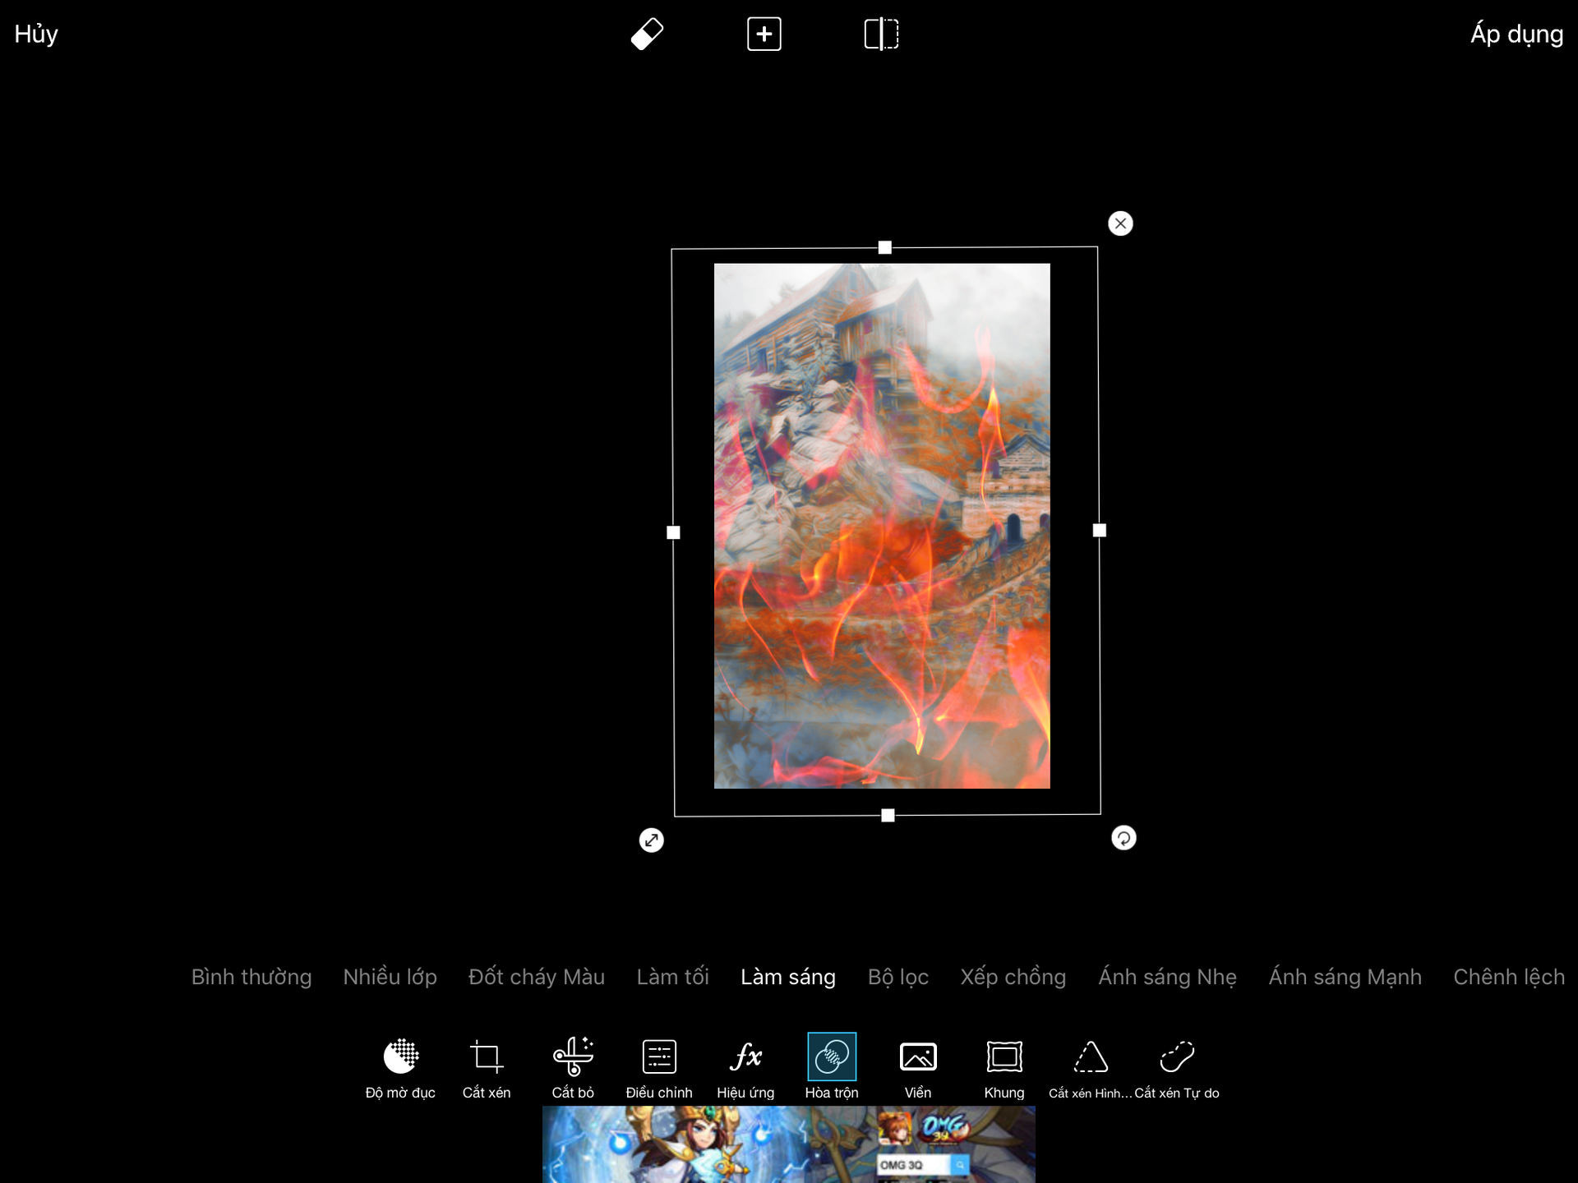1578x1183 pixels.
Task: Open the Độ mờ đục opacity tool
Action: point(400,1068)
